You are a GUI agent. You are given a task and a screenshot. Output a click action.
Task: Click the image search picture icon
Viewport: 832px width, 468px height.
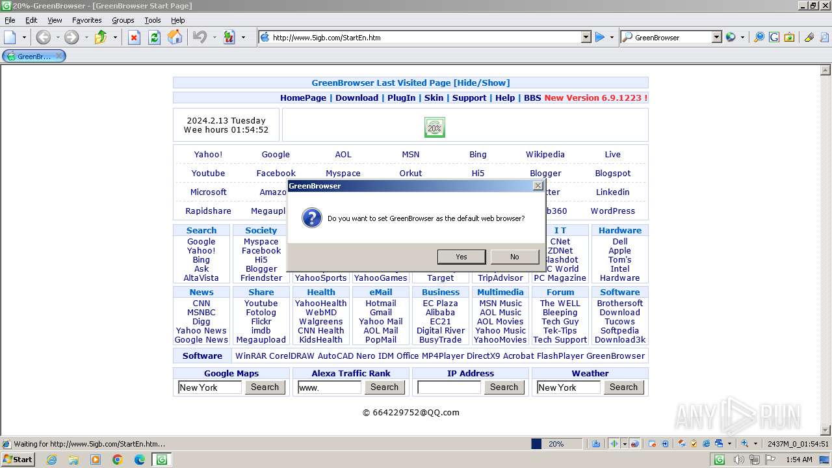[x=788, y=37]
